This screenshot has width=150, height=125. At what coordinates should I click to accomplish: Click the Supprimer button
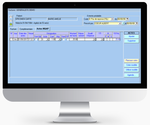(x=131, y=41)
